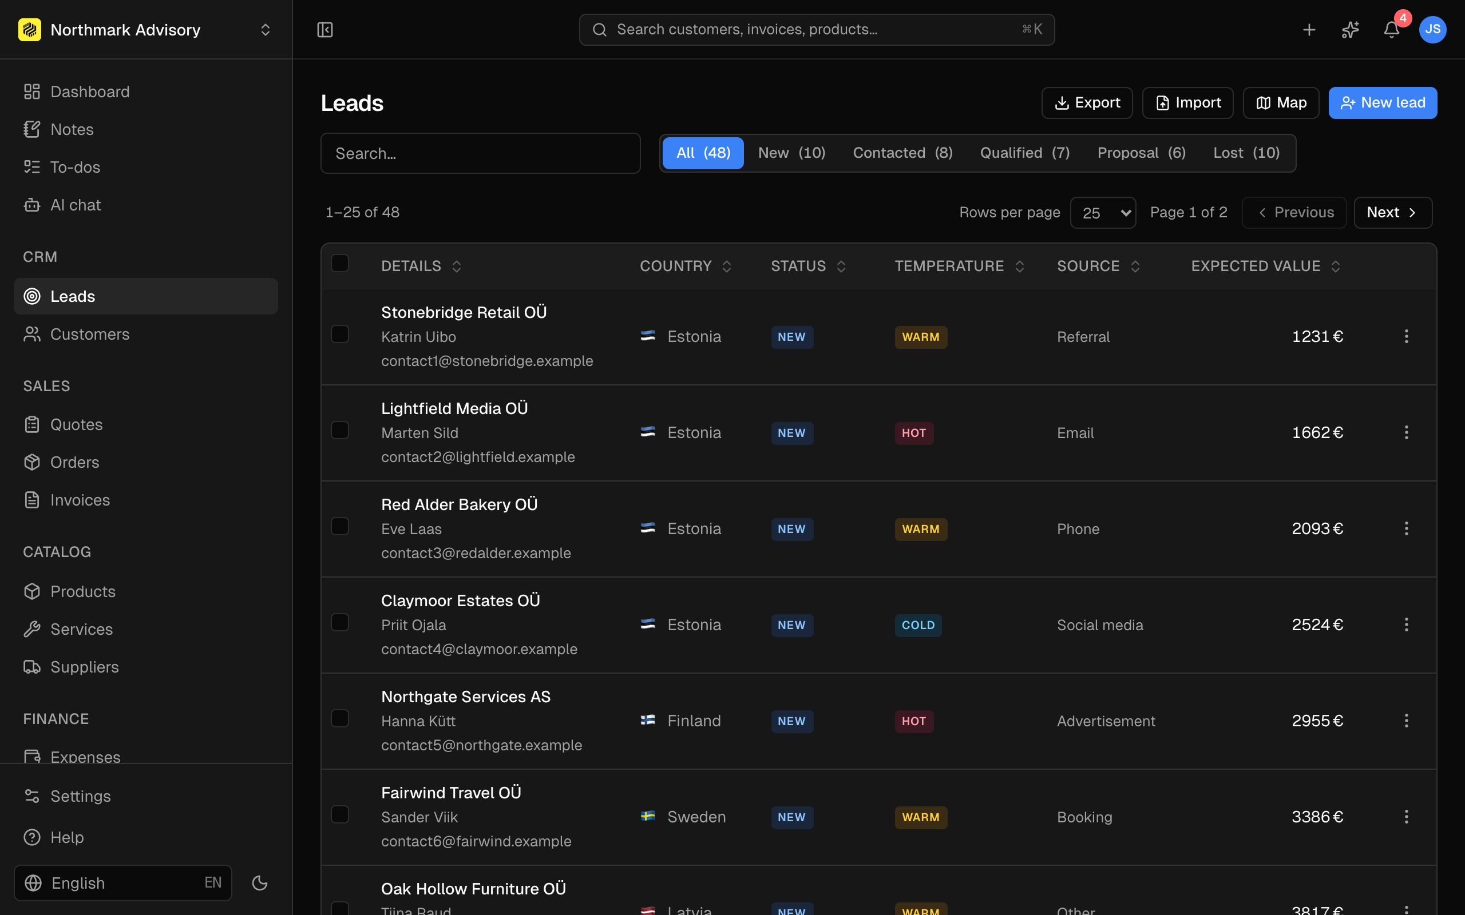Viewport: 1465px width, 915px height.
Task: Select the Qualified (7) filter tab
Action: (x=1025, y=153)
